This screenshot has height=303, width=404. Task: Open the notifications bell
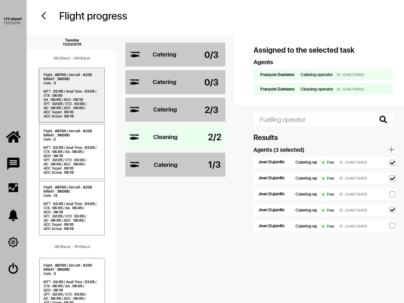tap(13, 215)
